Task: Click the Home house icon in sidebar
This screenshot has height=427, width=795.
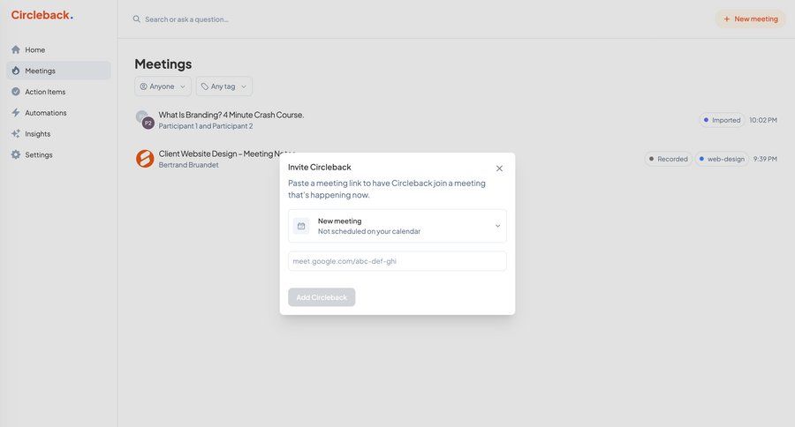Action: pos(16,49)
